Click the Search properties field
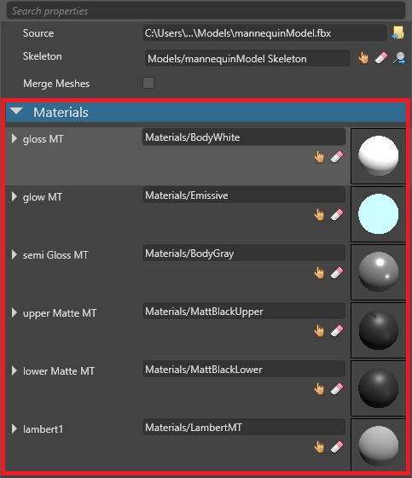Image resolution: width=412 pixels, height=478 pixels. [206, 11]
